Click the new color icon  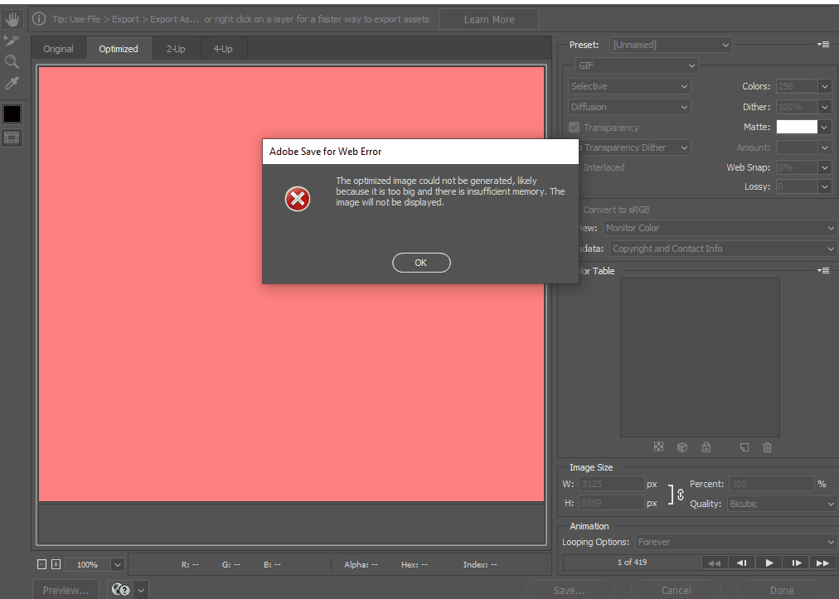point(744,447)
